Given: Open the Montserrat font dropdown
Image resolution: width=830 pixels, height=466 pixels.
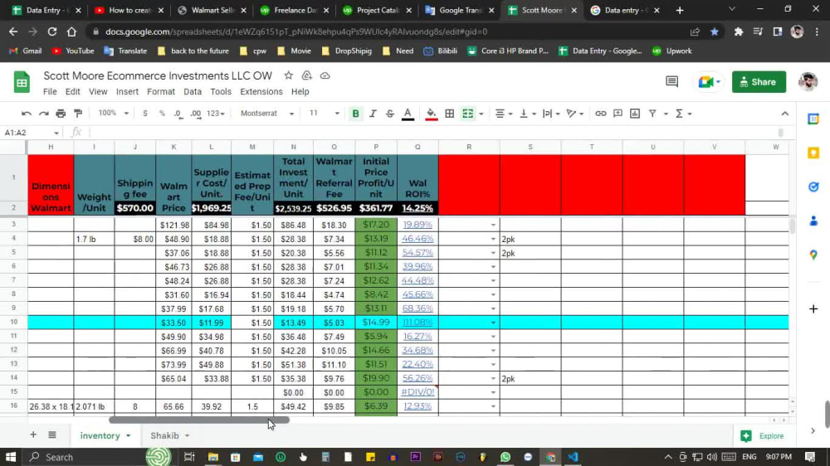Looking at the screenshot, I should pos(266,114).
